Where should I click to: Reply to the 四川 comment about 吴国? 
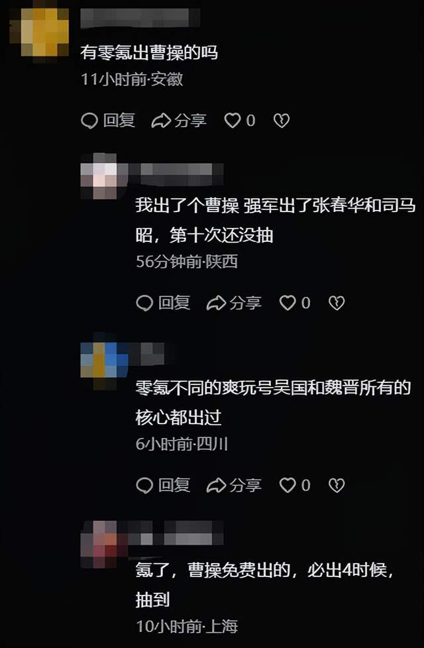[x=163, y=485]
